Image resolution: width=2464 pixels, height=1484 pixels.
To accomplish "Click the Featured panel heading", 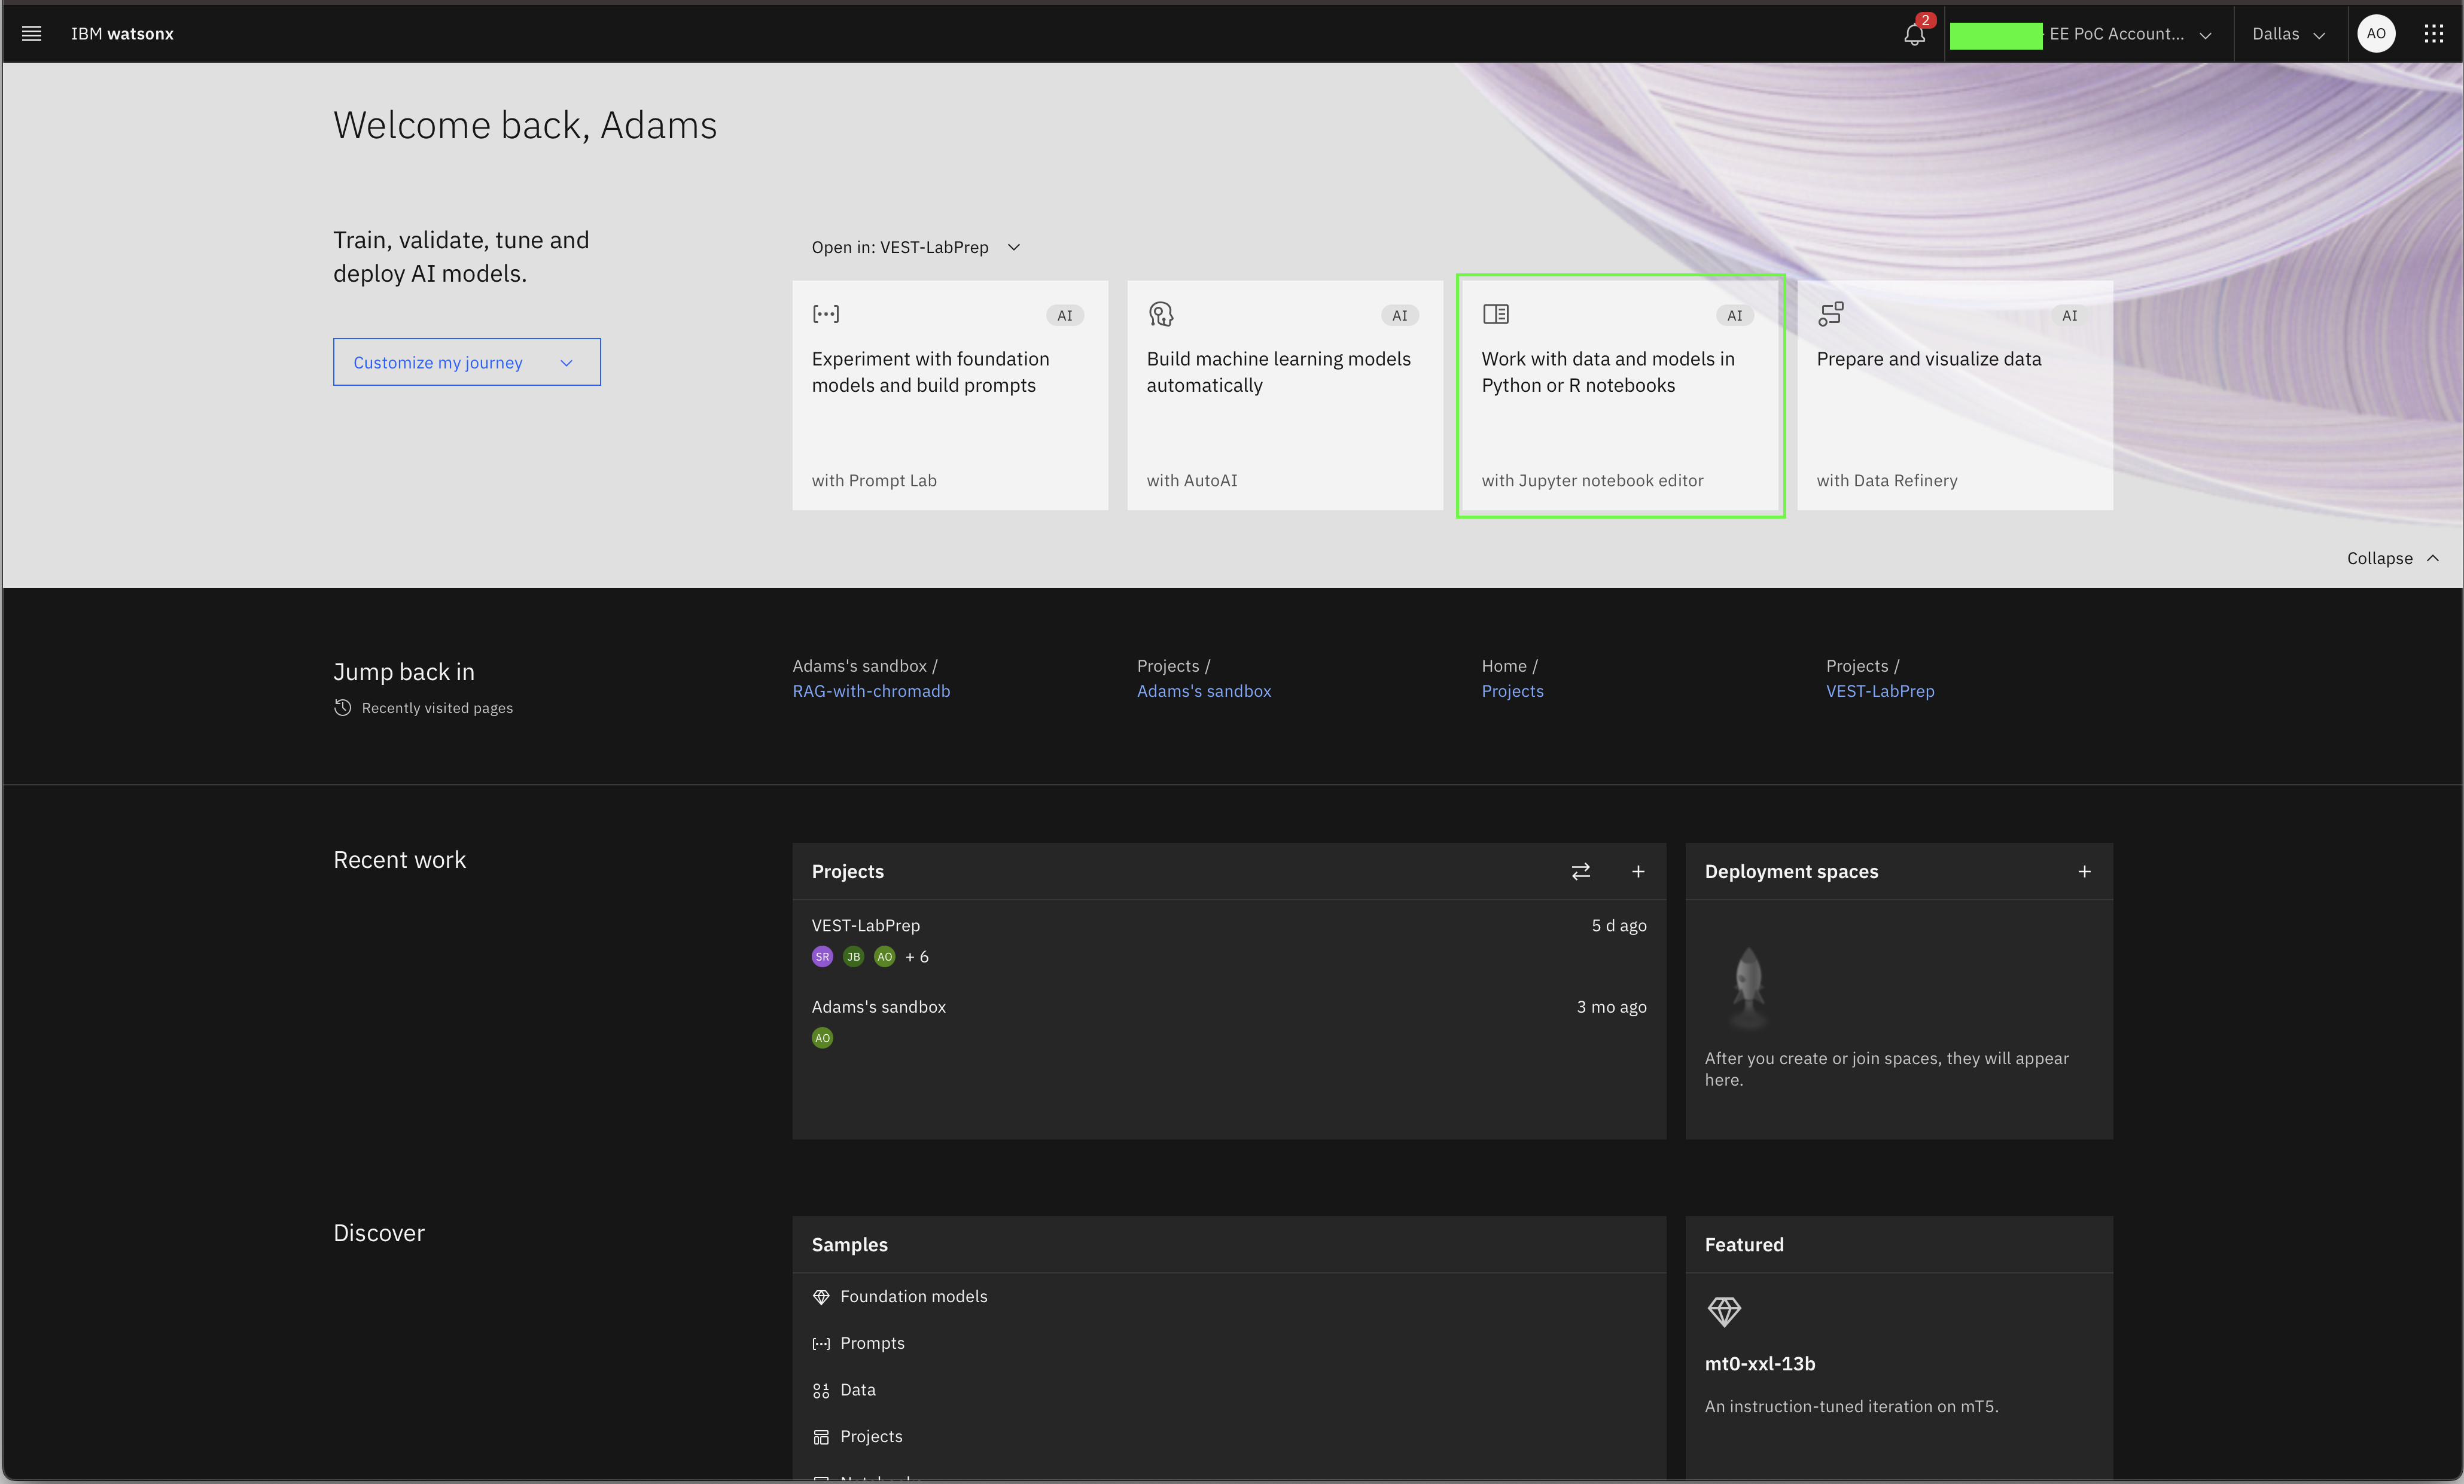I will pyautogui.click(x=1743, y=1244).
